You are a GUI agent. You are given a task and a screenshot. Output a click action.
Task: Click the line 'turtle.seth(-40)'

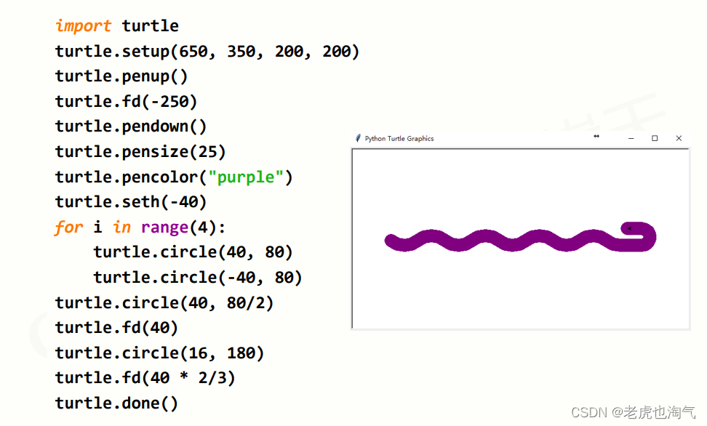[x=131, y=201]
